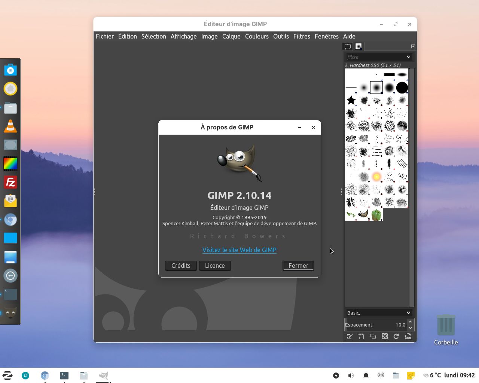Select the green pepper brush thumbnail
479x383 pixels.
click(x=376, y=215)
